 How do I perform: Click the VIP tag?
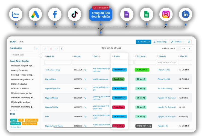21,120
